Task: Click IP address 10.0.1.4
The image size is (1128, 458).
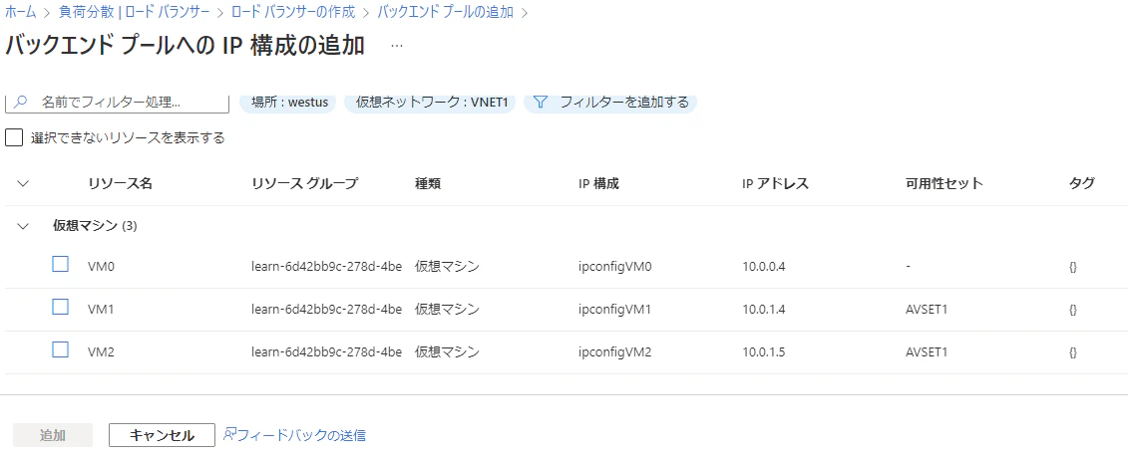Action: coord(764,310)
